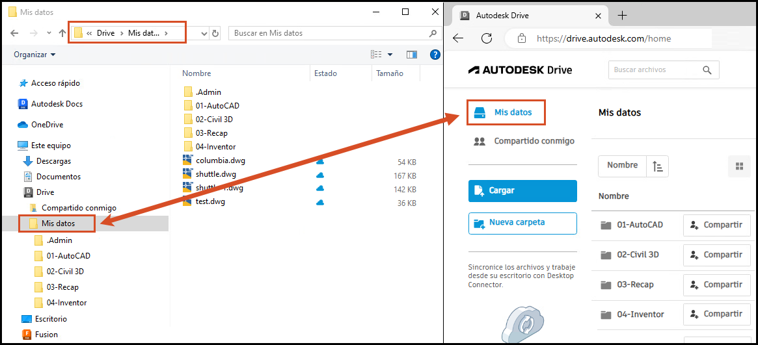Viewport: 758px width, 345px height.
Task: Go back in the File Explorer window
Action: click(14, 33)
